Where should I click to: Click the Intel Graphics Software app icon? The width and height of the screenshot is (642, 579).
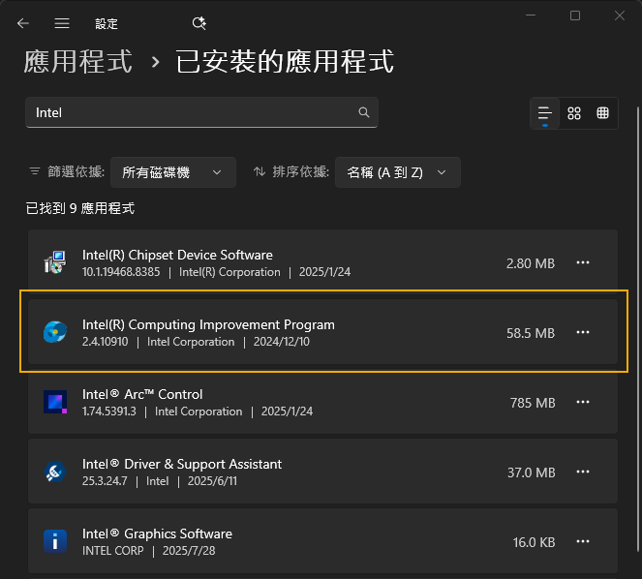tap(55, 541)
